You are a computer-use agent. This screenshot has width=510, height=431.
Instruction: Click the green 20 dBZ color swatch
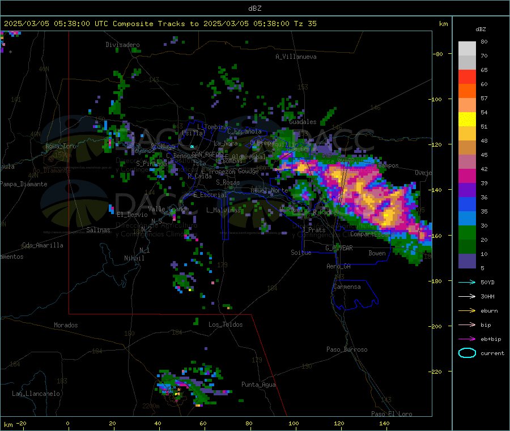click(467, 232)
